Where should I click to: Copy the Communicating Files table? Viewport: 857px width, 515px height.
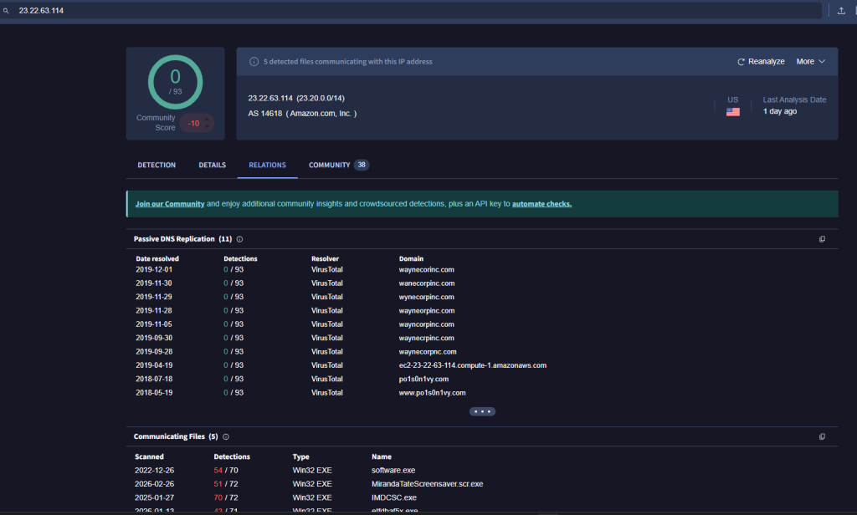tap(822, 436)
